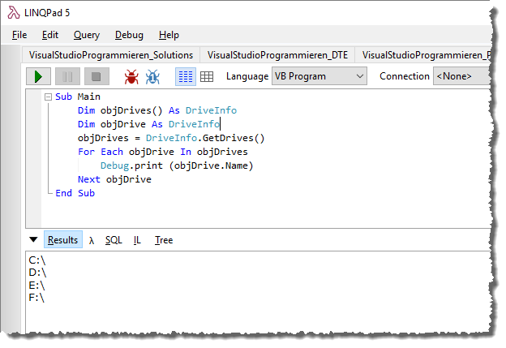Switch results to data grid view icon
Viewport: 506px width, 348px height.
point(206,76)
